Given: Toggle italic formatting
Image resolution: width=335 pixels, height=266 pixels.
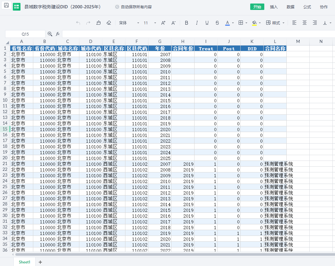Looking at the screenshot, I should (x=197, y=23).
